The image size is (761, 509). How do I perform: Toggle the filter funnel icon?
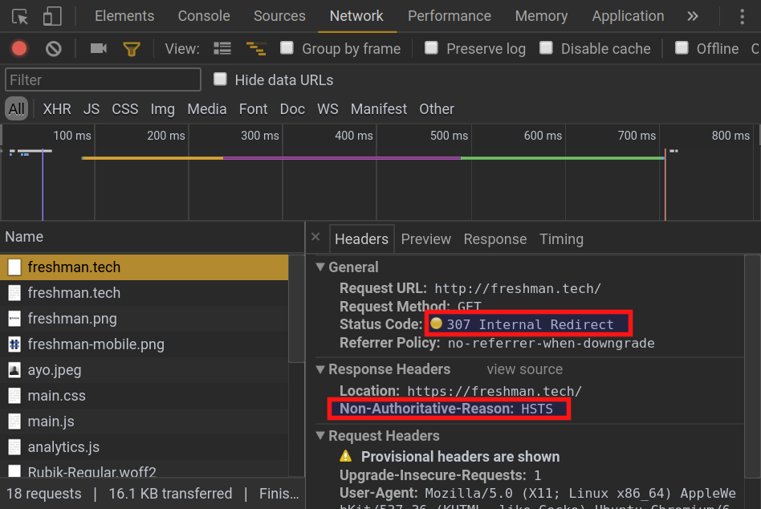(x=132, y=49)
